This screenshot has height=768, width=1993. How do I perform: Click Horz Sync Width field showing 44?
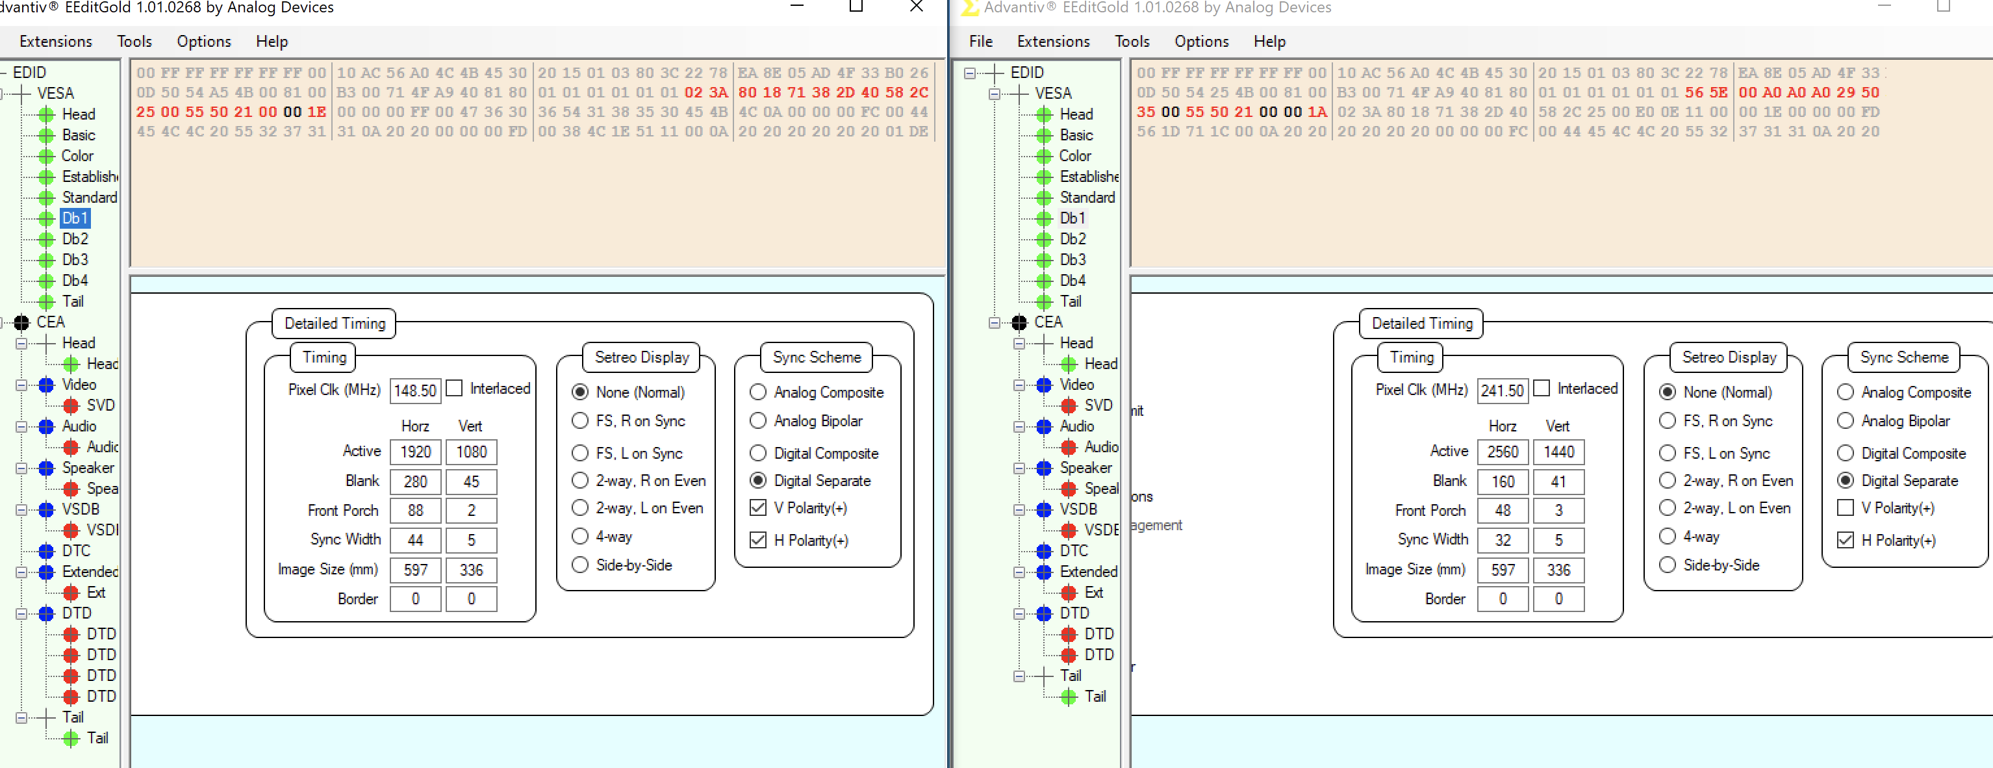pos(416,541)
